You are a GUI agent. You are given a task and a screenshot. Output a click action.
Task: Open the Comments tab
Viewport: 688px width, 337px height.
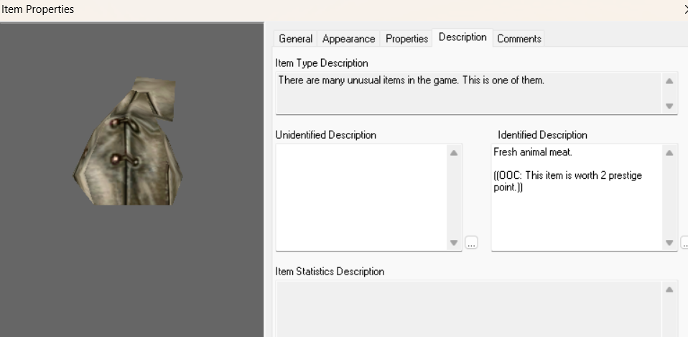tap(519, 39)
